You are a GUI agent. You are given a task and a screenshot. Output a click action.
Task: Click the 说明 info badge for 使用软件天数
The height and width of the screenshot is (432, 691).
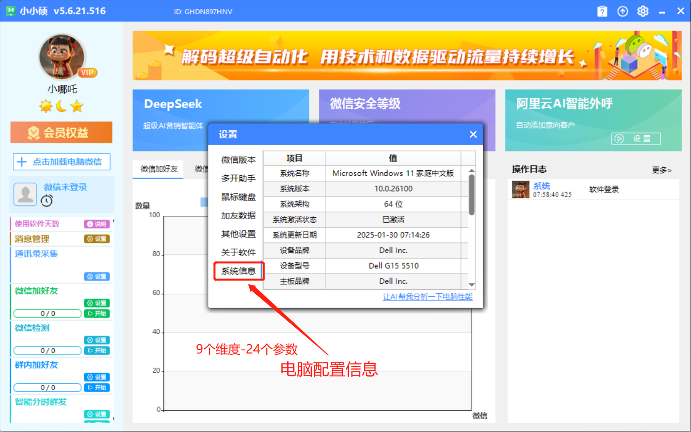97,224
